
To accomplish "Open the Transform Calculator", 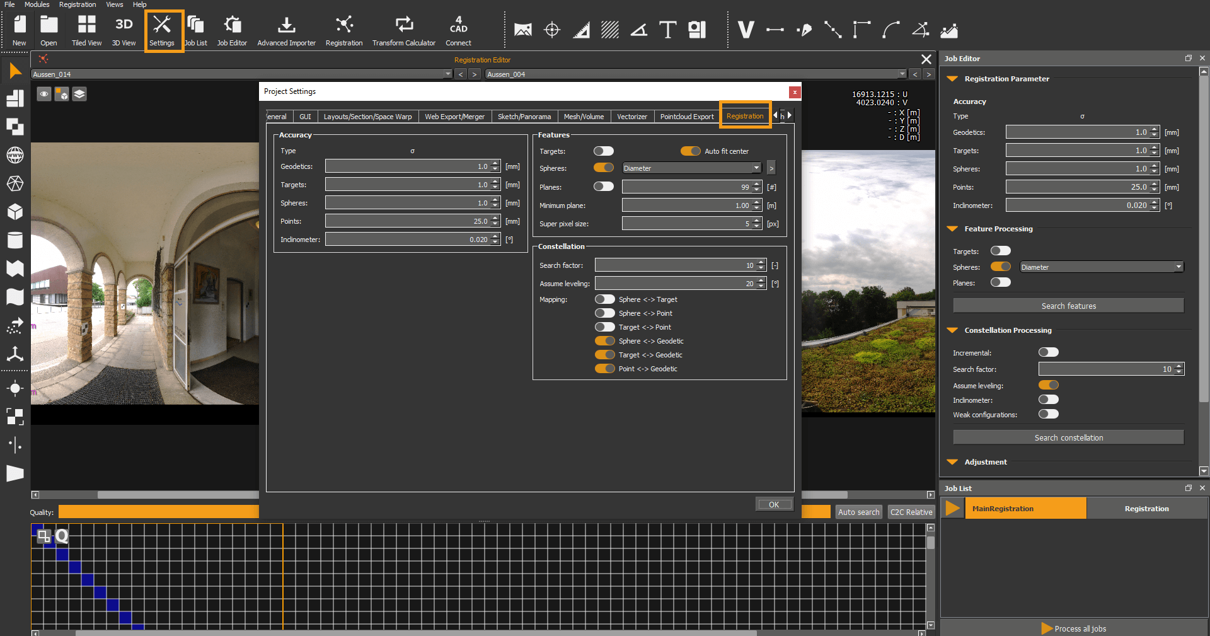I will pos(403,30).
